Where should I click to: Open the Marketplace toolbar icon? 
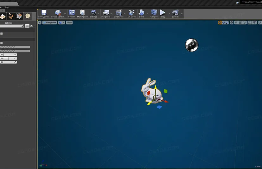82,14
